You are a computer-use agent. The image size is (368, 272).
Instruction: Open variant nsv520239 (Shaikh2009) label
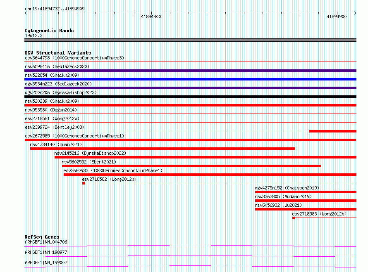pyautogui.click(x=52, y=101)
